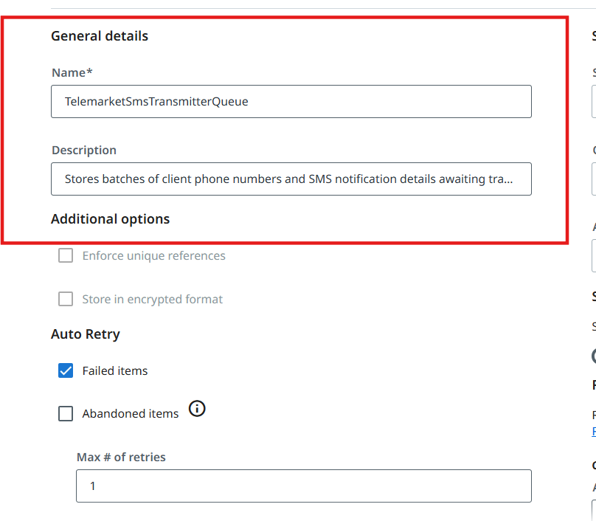596x521 pixels.
Task: Focus the Description text box
Action: point(291,179)
